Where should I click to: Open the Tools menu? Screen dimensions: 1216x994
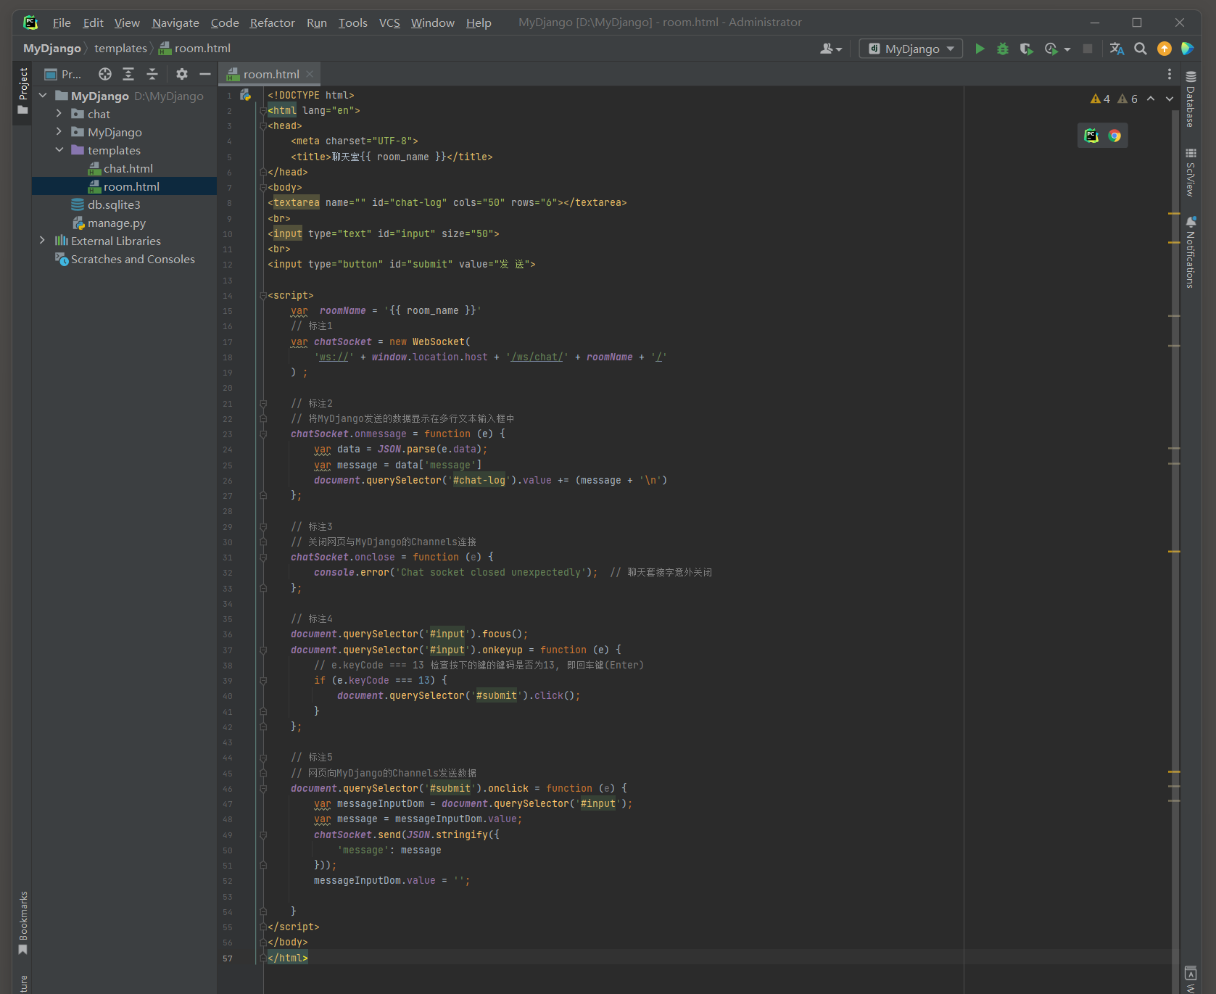(x=352, y=22)
